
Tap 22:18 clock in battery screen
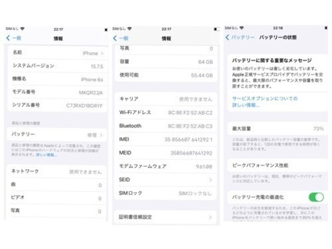[278, 28]
